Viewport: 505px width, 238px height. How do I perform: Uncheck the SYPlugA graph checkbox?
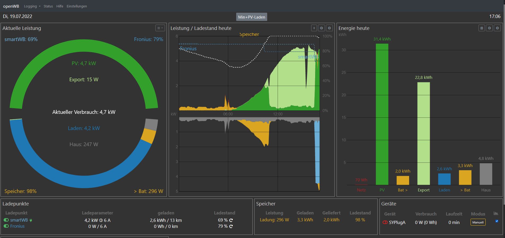click(x=497, y=221)
